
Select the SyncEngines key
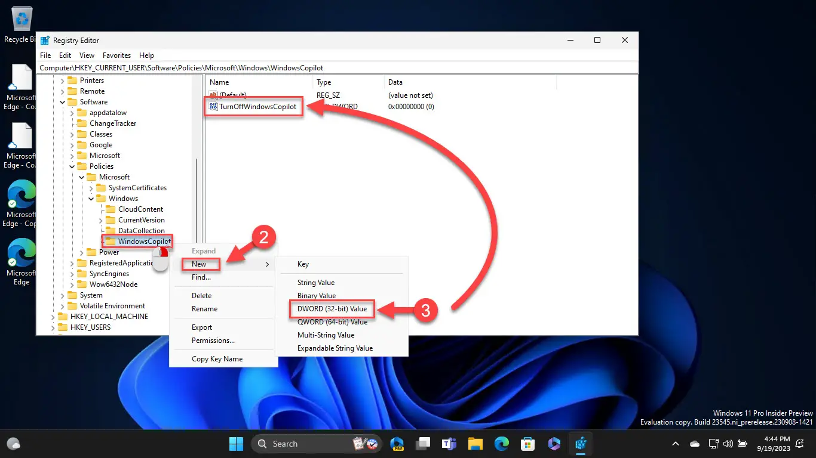coord(109,274)
